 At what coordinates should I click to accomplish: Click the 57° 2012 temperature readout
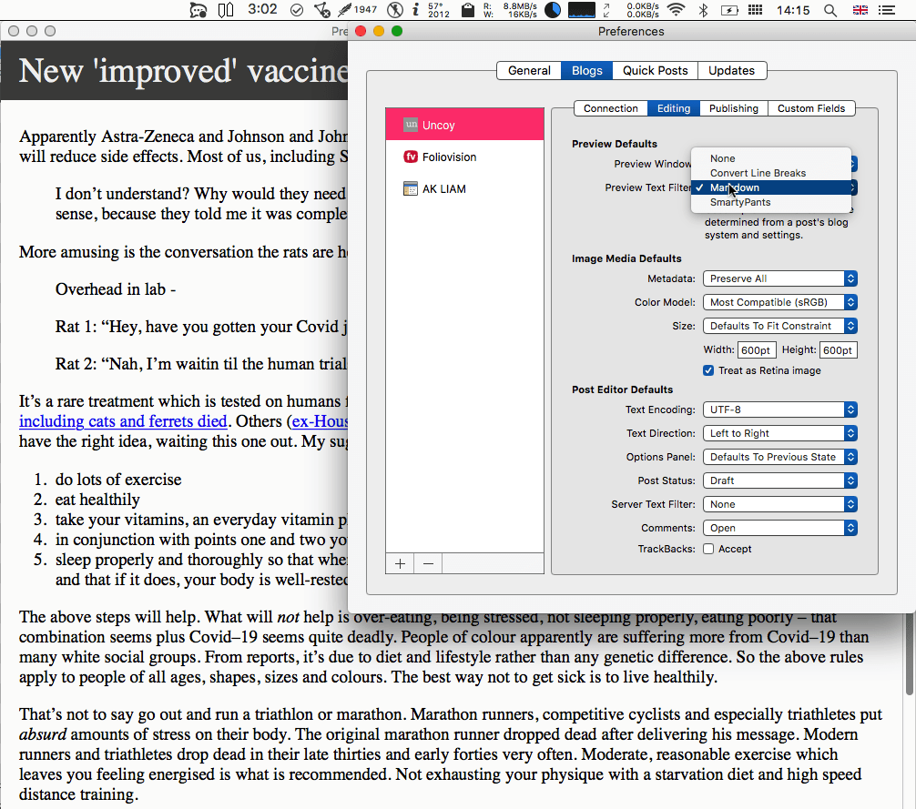[439, 10]
